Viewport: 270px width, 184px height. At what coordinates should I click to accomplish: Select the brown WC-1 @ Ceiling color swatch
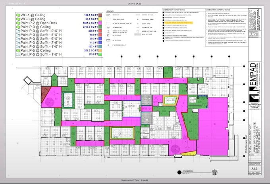coord(100,15)
